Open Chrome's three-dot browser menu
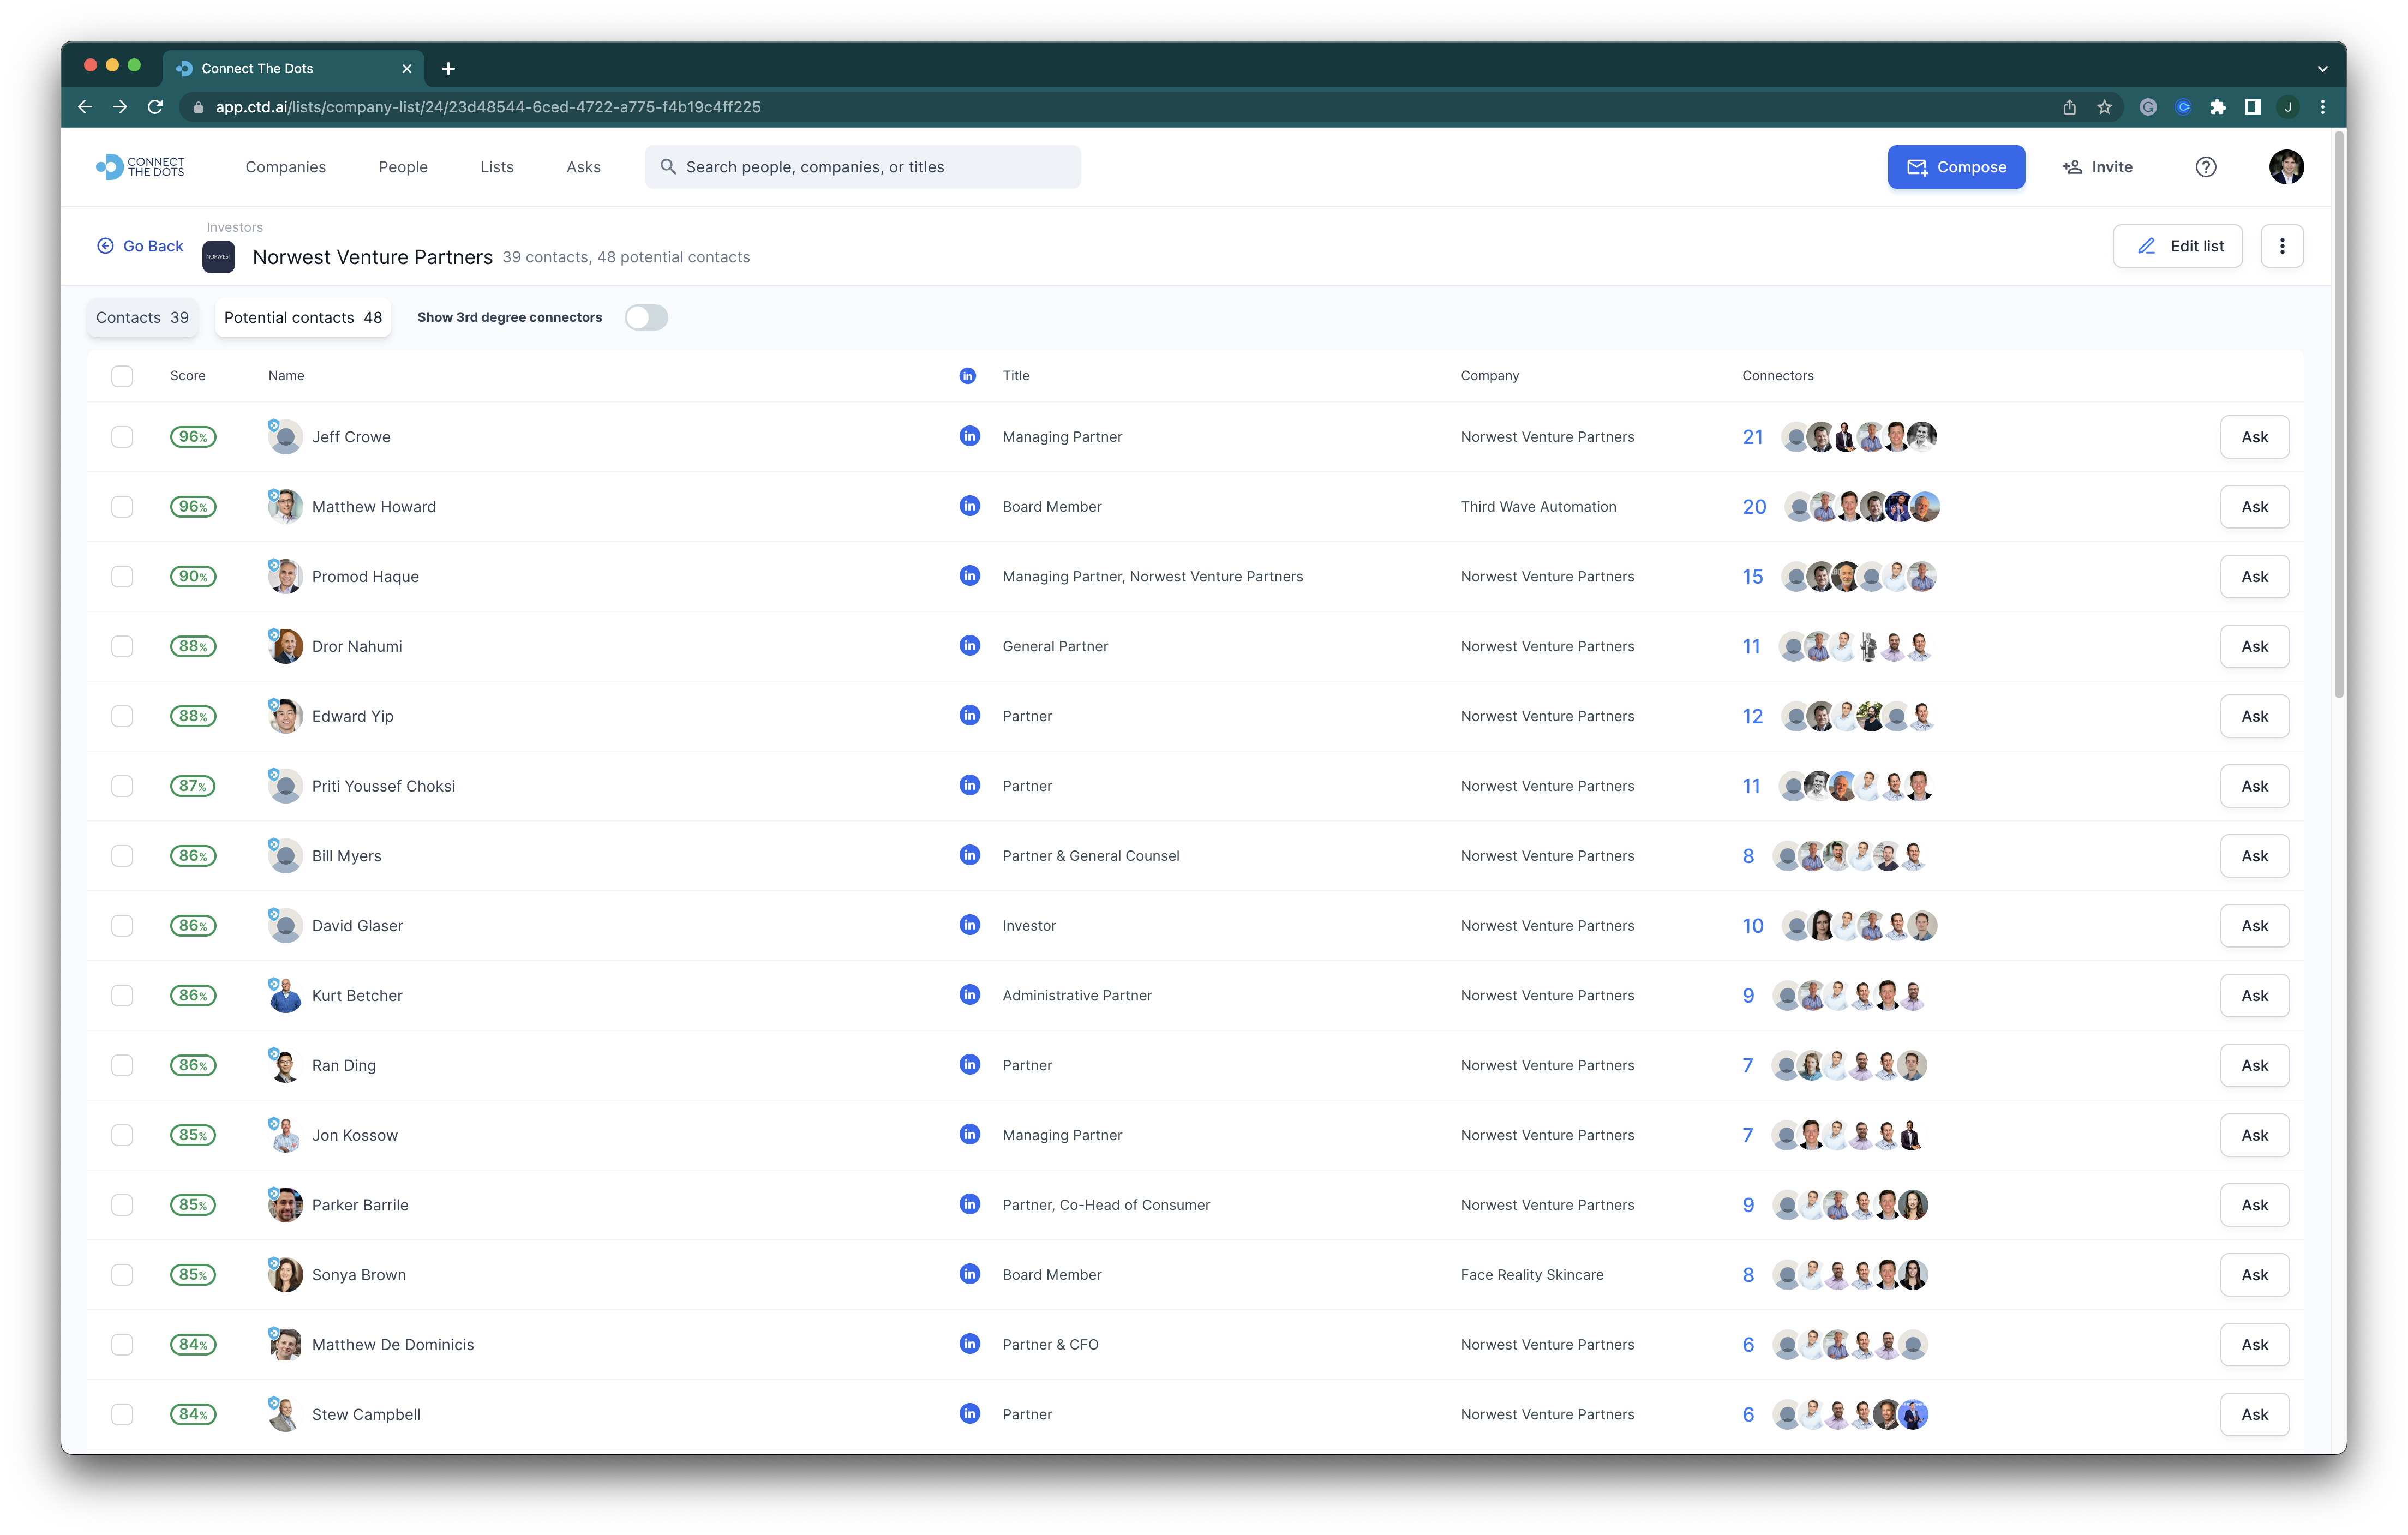Image resolution: width=2408 pixels, height=1535 pixels. point(2322,107)
